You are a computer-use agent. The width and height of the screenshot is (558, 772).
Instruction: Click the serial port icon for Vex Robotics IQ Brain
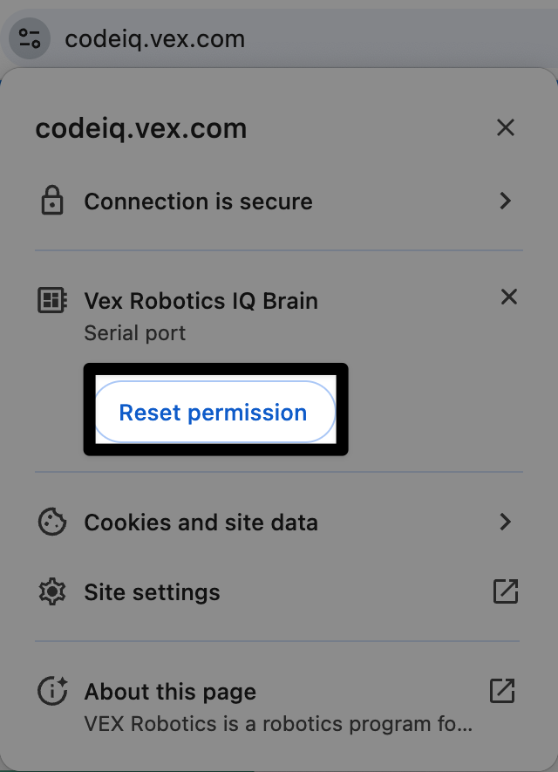point(51,298)
